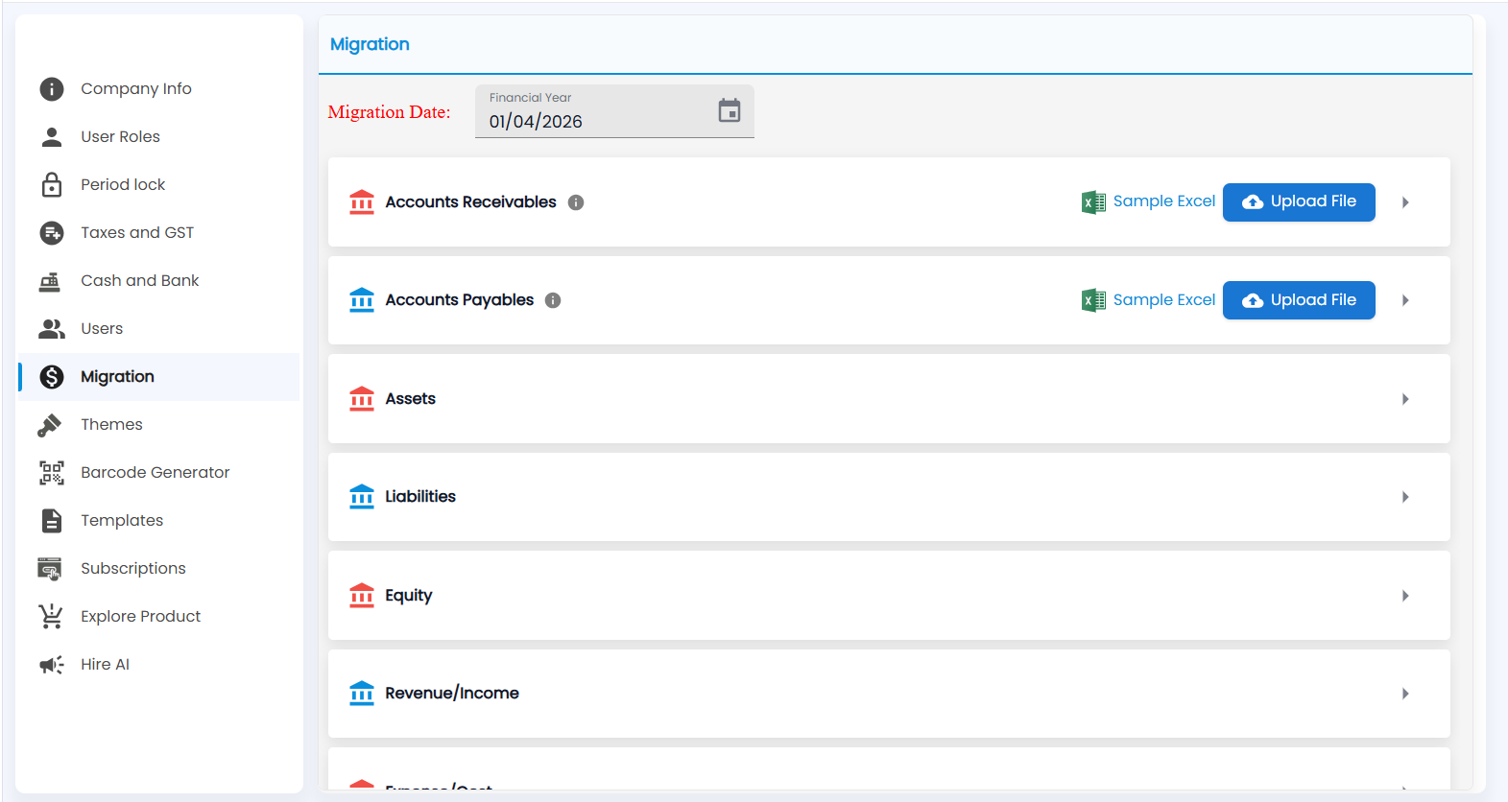Screen dimensions: 1508x802
Task: Click the Users group icon
Action: 52,329
